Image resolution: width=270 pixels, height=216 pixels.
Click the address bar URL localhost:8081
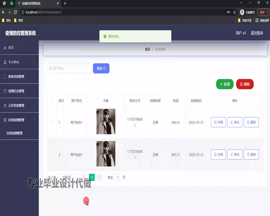click(44, 12)
